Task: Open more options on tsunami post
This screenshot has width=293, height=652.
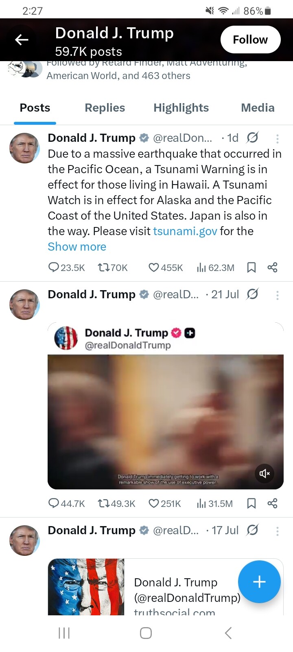Action: pos(278,139)
